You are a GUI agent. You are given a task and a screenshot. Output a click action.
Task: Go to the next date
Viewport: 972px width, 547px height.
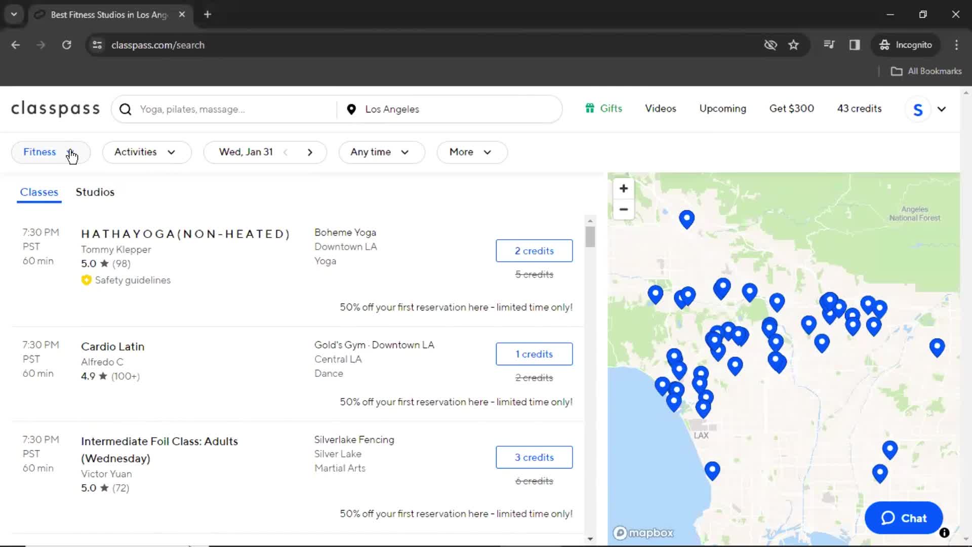(310, 152)
